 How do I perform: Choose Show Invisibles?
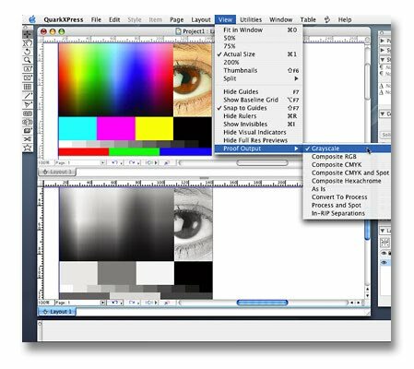click(259, 124)
